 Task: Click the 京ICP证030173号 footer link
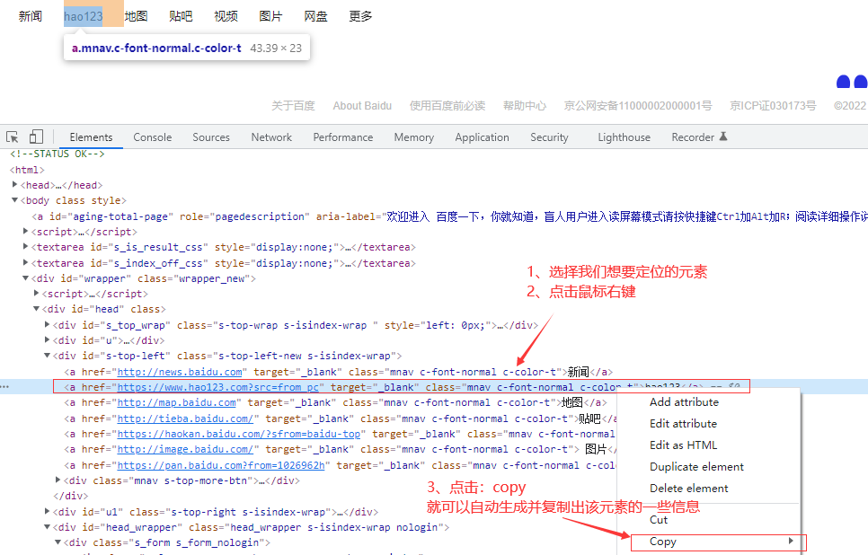click(x=773, y=106)
